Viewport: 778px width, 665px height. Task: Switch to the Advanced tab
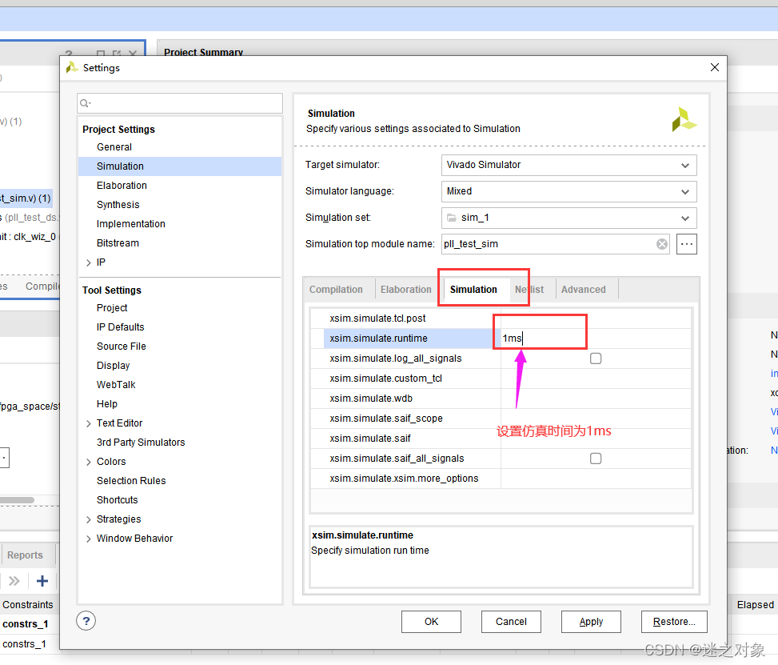[x=584, y=290]
